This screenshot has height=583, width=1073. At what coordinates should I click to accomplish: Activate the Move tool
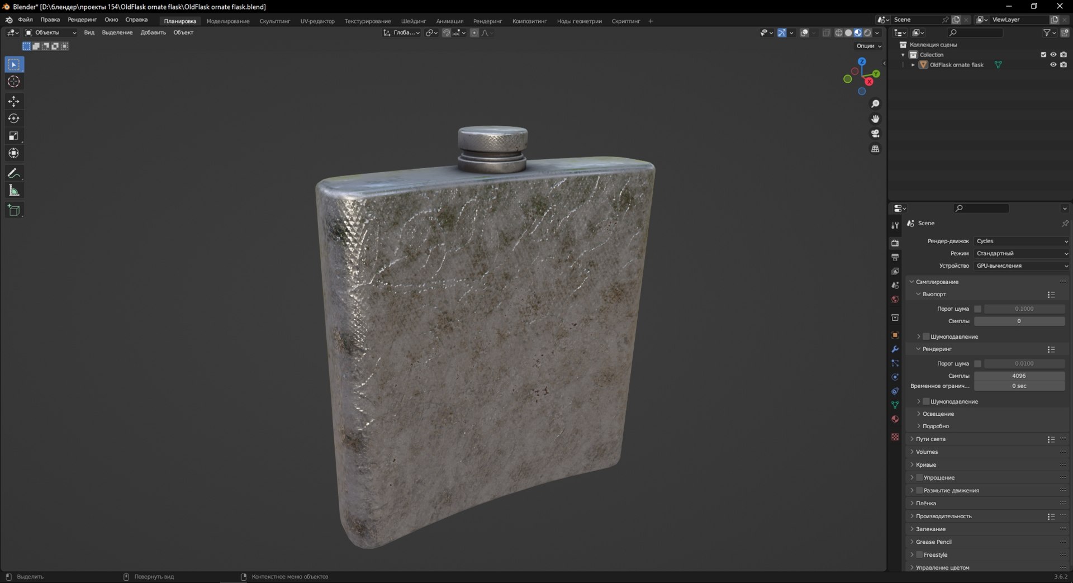[14, 101]
